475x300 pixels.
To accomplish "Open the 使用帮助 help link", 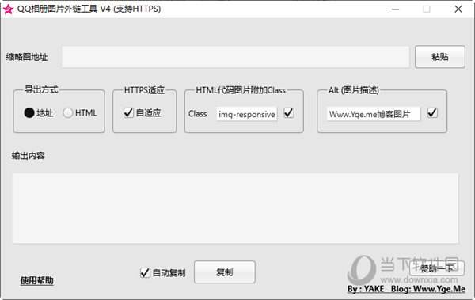I will (36, 280).
